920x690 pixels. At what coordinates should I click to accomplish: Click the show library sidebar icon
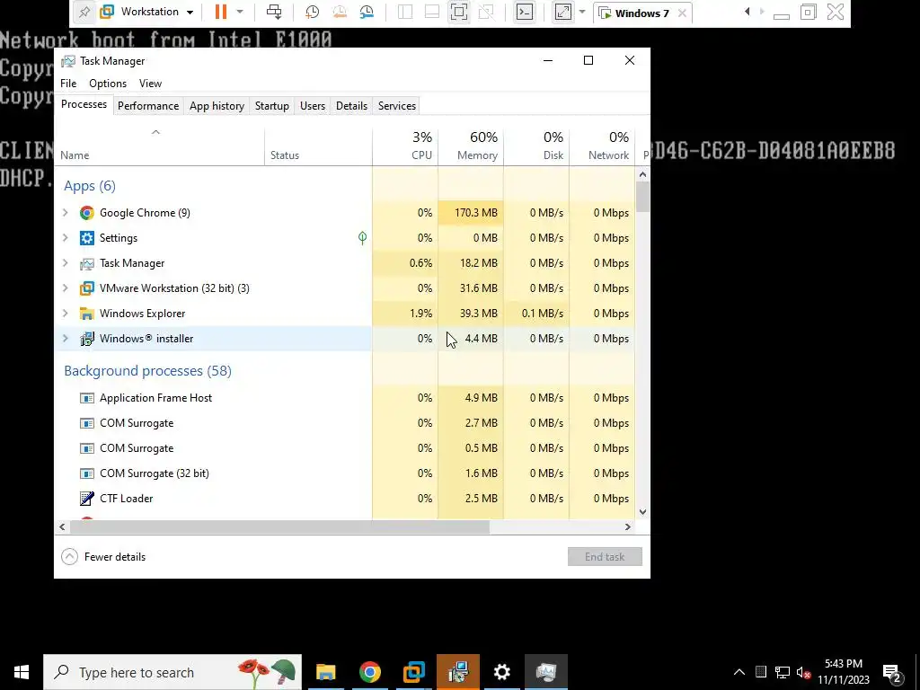tap(405, 12)
